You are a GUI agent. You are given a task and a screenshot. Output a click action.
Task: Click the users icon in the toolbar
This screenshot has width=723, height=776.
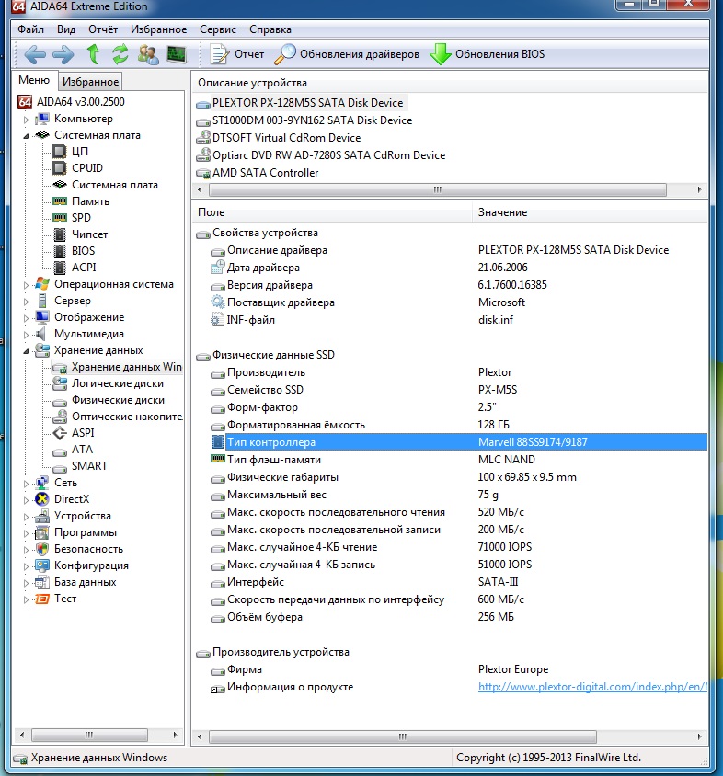click(x=148, y=54)
